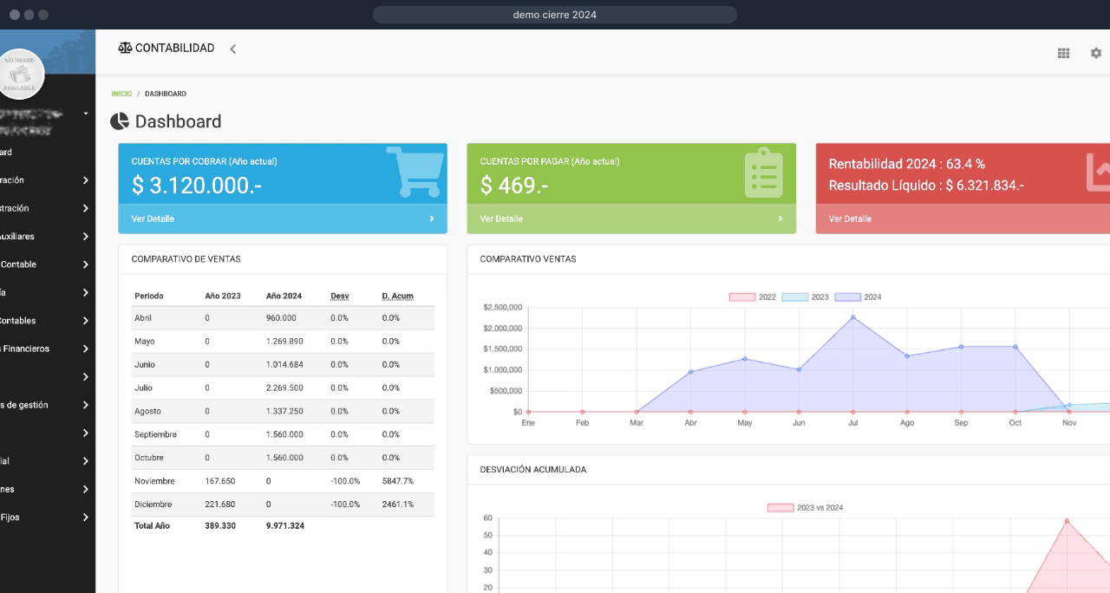1110x593 pixels.
Task: Click the Contabilidad balance scale icon
Action: click(x=125, y=49)
